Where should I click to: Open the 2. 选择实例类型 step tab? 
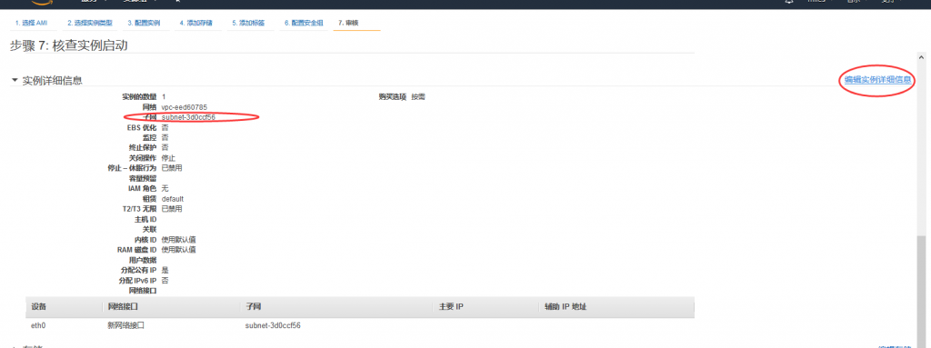[x=89, y=23]
